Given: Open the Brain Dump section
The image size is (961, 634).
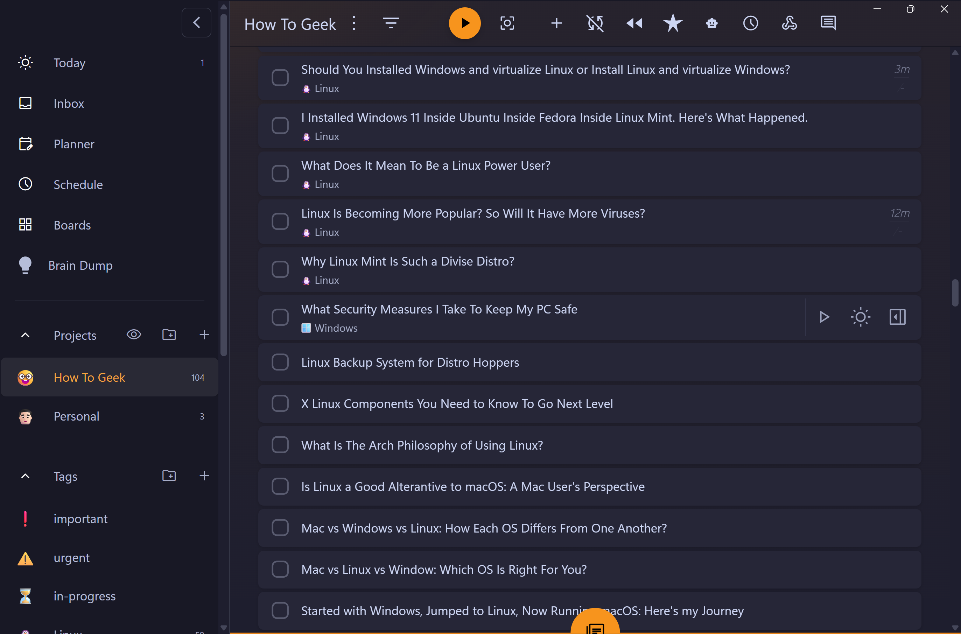Looking at the screenshot, I should pos(110,265).
